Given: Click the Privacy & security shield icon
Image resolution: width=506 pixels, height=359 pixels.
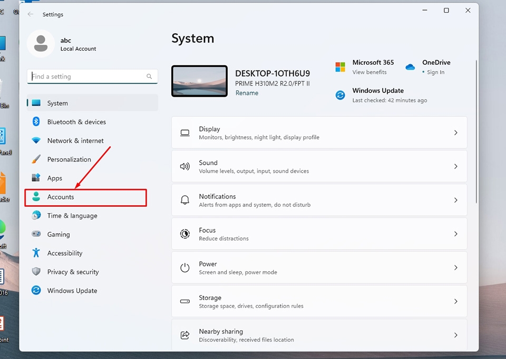Looking at the screenshot, I should coord(36,271).
